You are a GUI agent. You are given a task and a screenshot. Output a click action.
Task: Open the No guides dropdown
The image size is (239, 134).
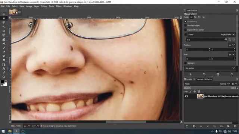pos(210,68)
